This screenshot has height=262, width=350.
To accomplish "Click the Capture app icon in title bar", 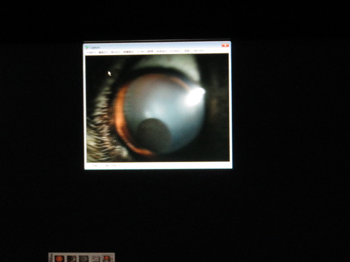I will tap(87, 47).
